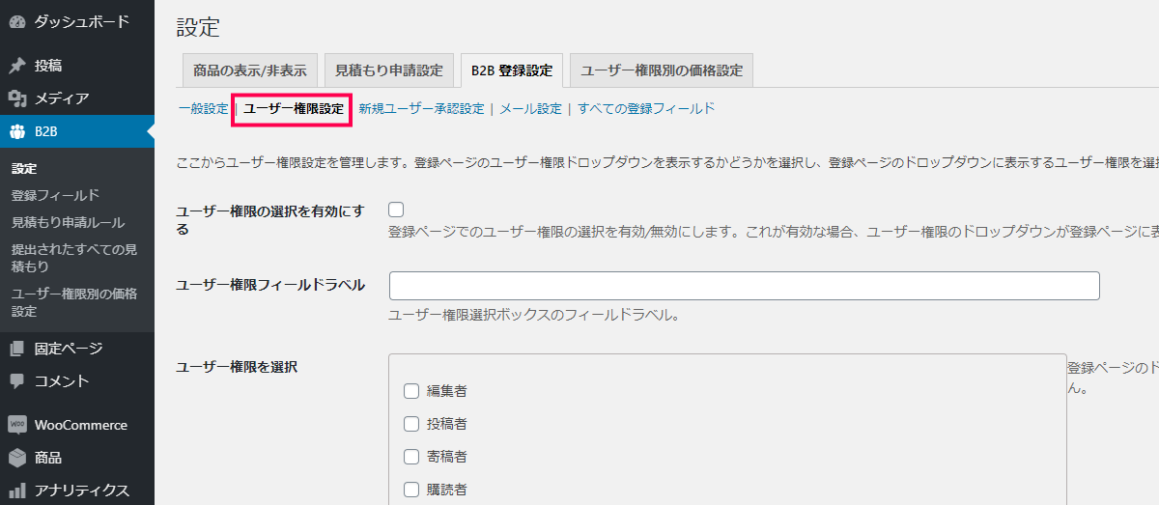
Task: Click the B2B people group icon
Action: pyautogui.click(x=17, y=131)
